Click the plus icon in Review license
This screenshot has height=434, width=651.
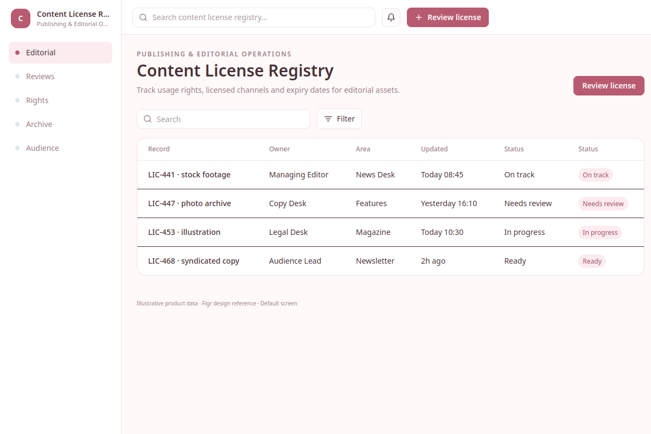419,17
